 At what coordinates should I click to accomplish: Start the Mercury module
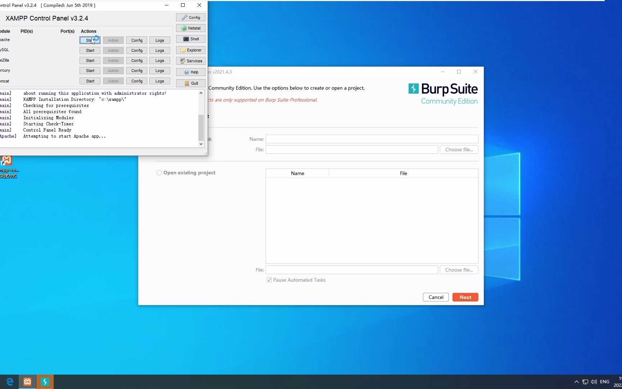90,71
